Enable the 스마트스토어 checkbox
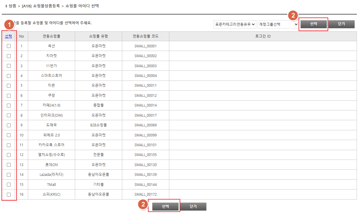 (x=9, y=76)
